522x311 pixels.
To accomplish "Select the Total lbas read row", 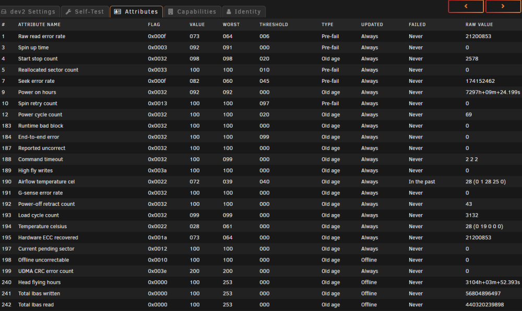I will (x=261, y=305).
